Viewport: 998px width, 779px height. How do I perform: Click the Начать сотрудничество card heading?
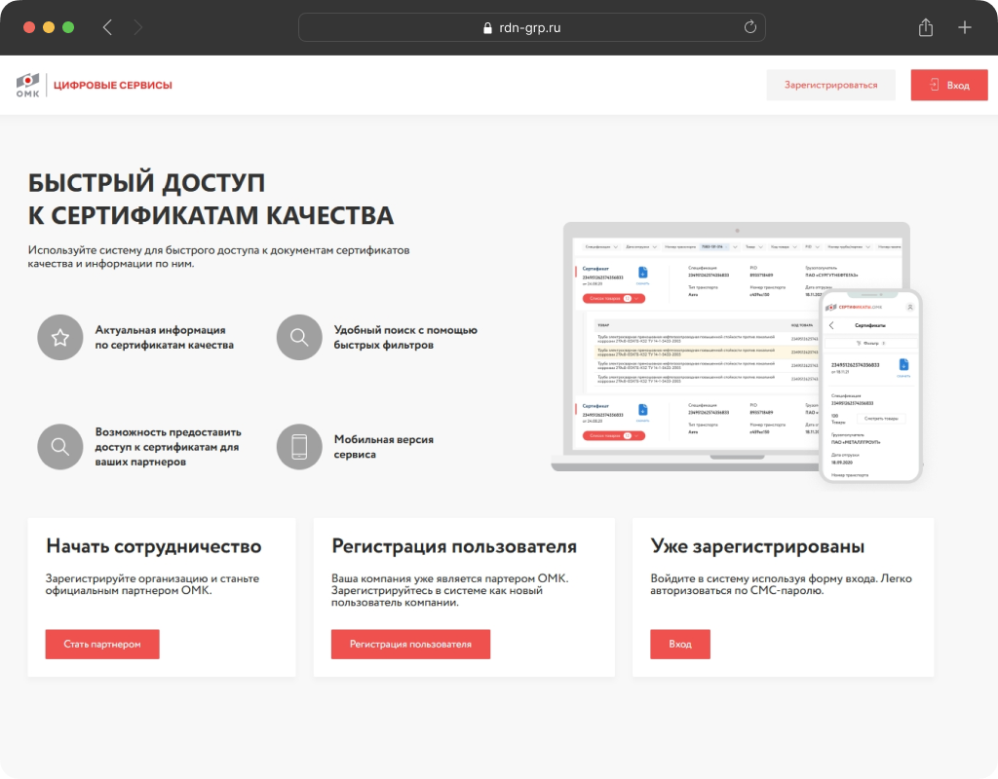(154, 546)
